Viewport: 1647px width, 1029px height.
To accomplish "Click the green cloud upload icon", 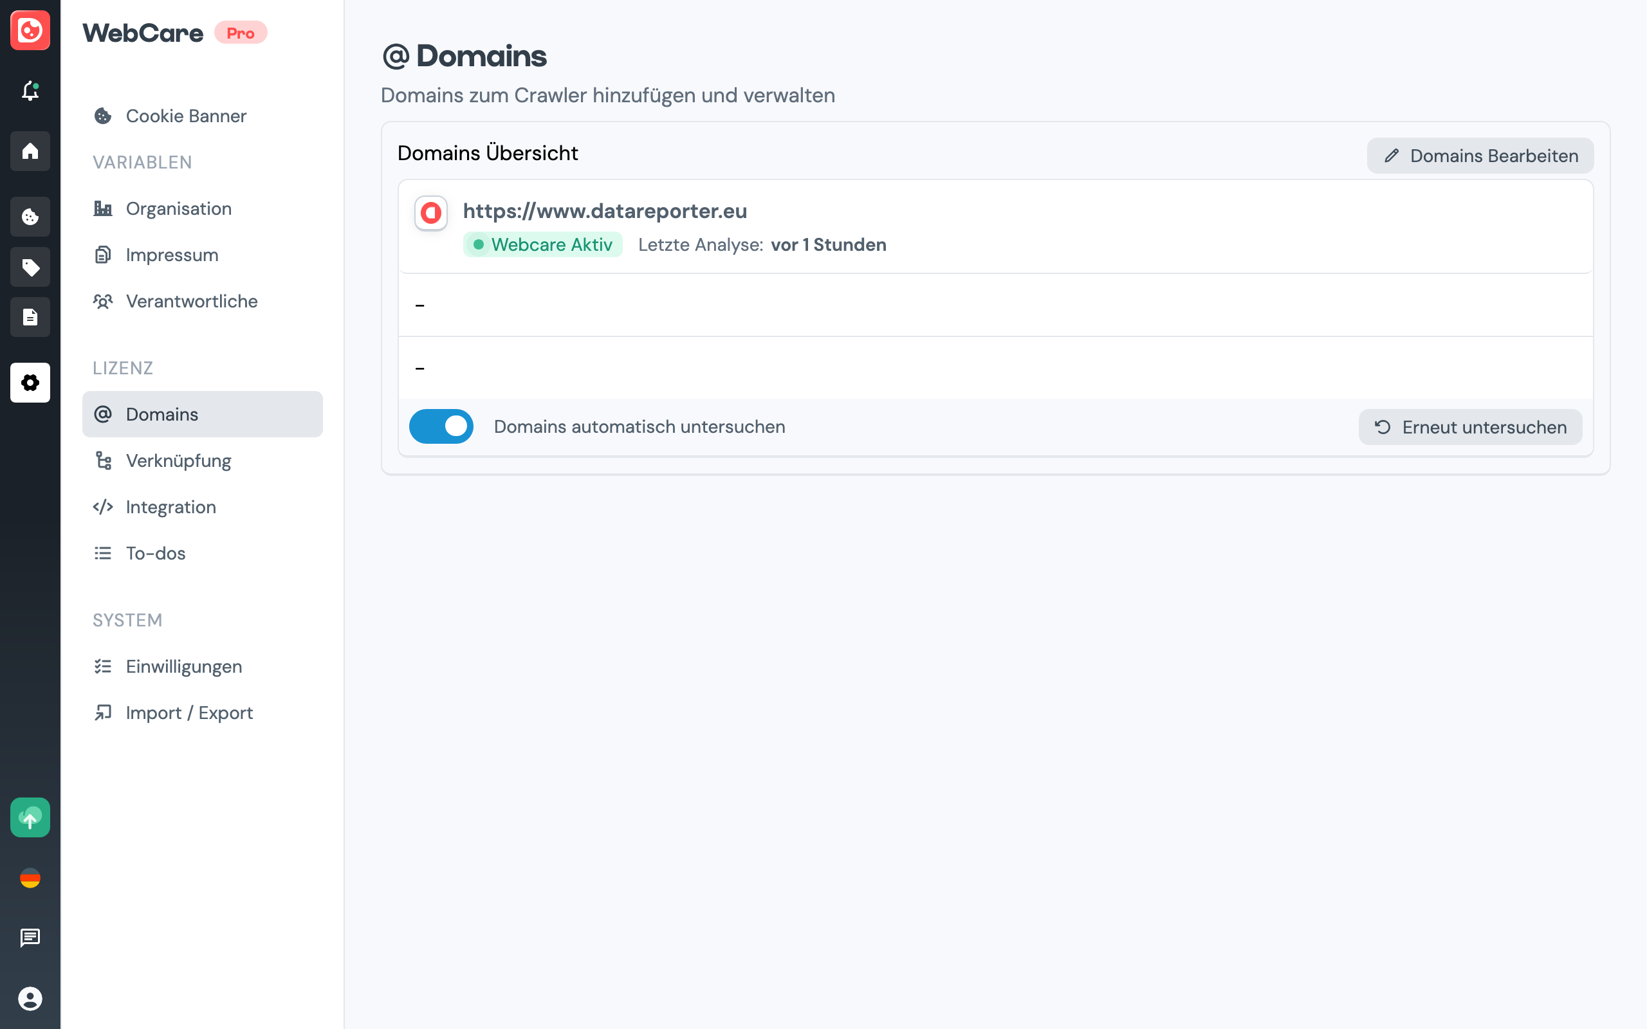I will (x=30, y=817).
